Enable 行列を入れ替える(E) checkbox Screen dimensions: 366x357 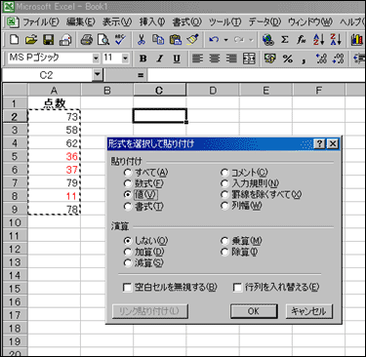238,288
